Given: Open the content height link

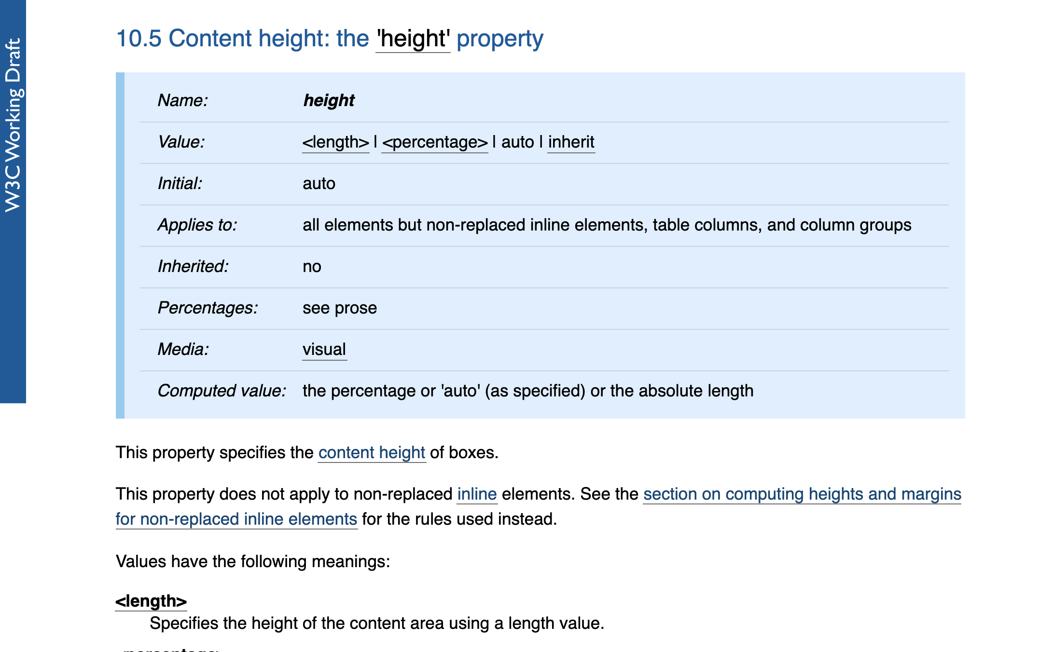Looking at the screenshot, I should click(372, 453).
